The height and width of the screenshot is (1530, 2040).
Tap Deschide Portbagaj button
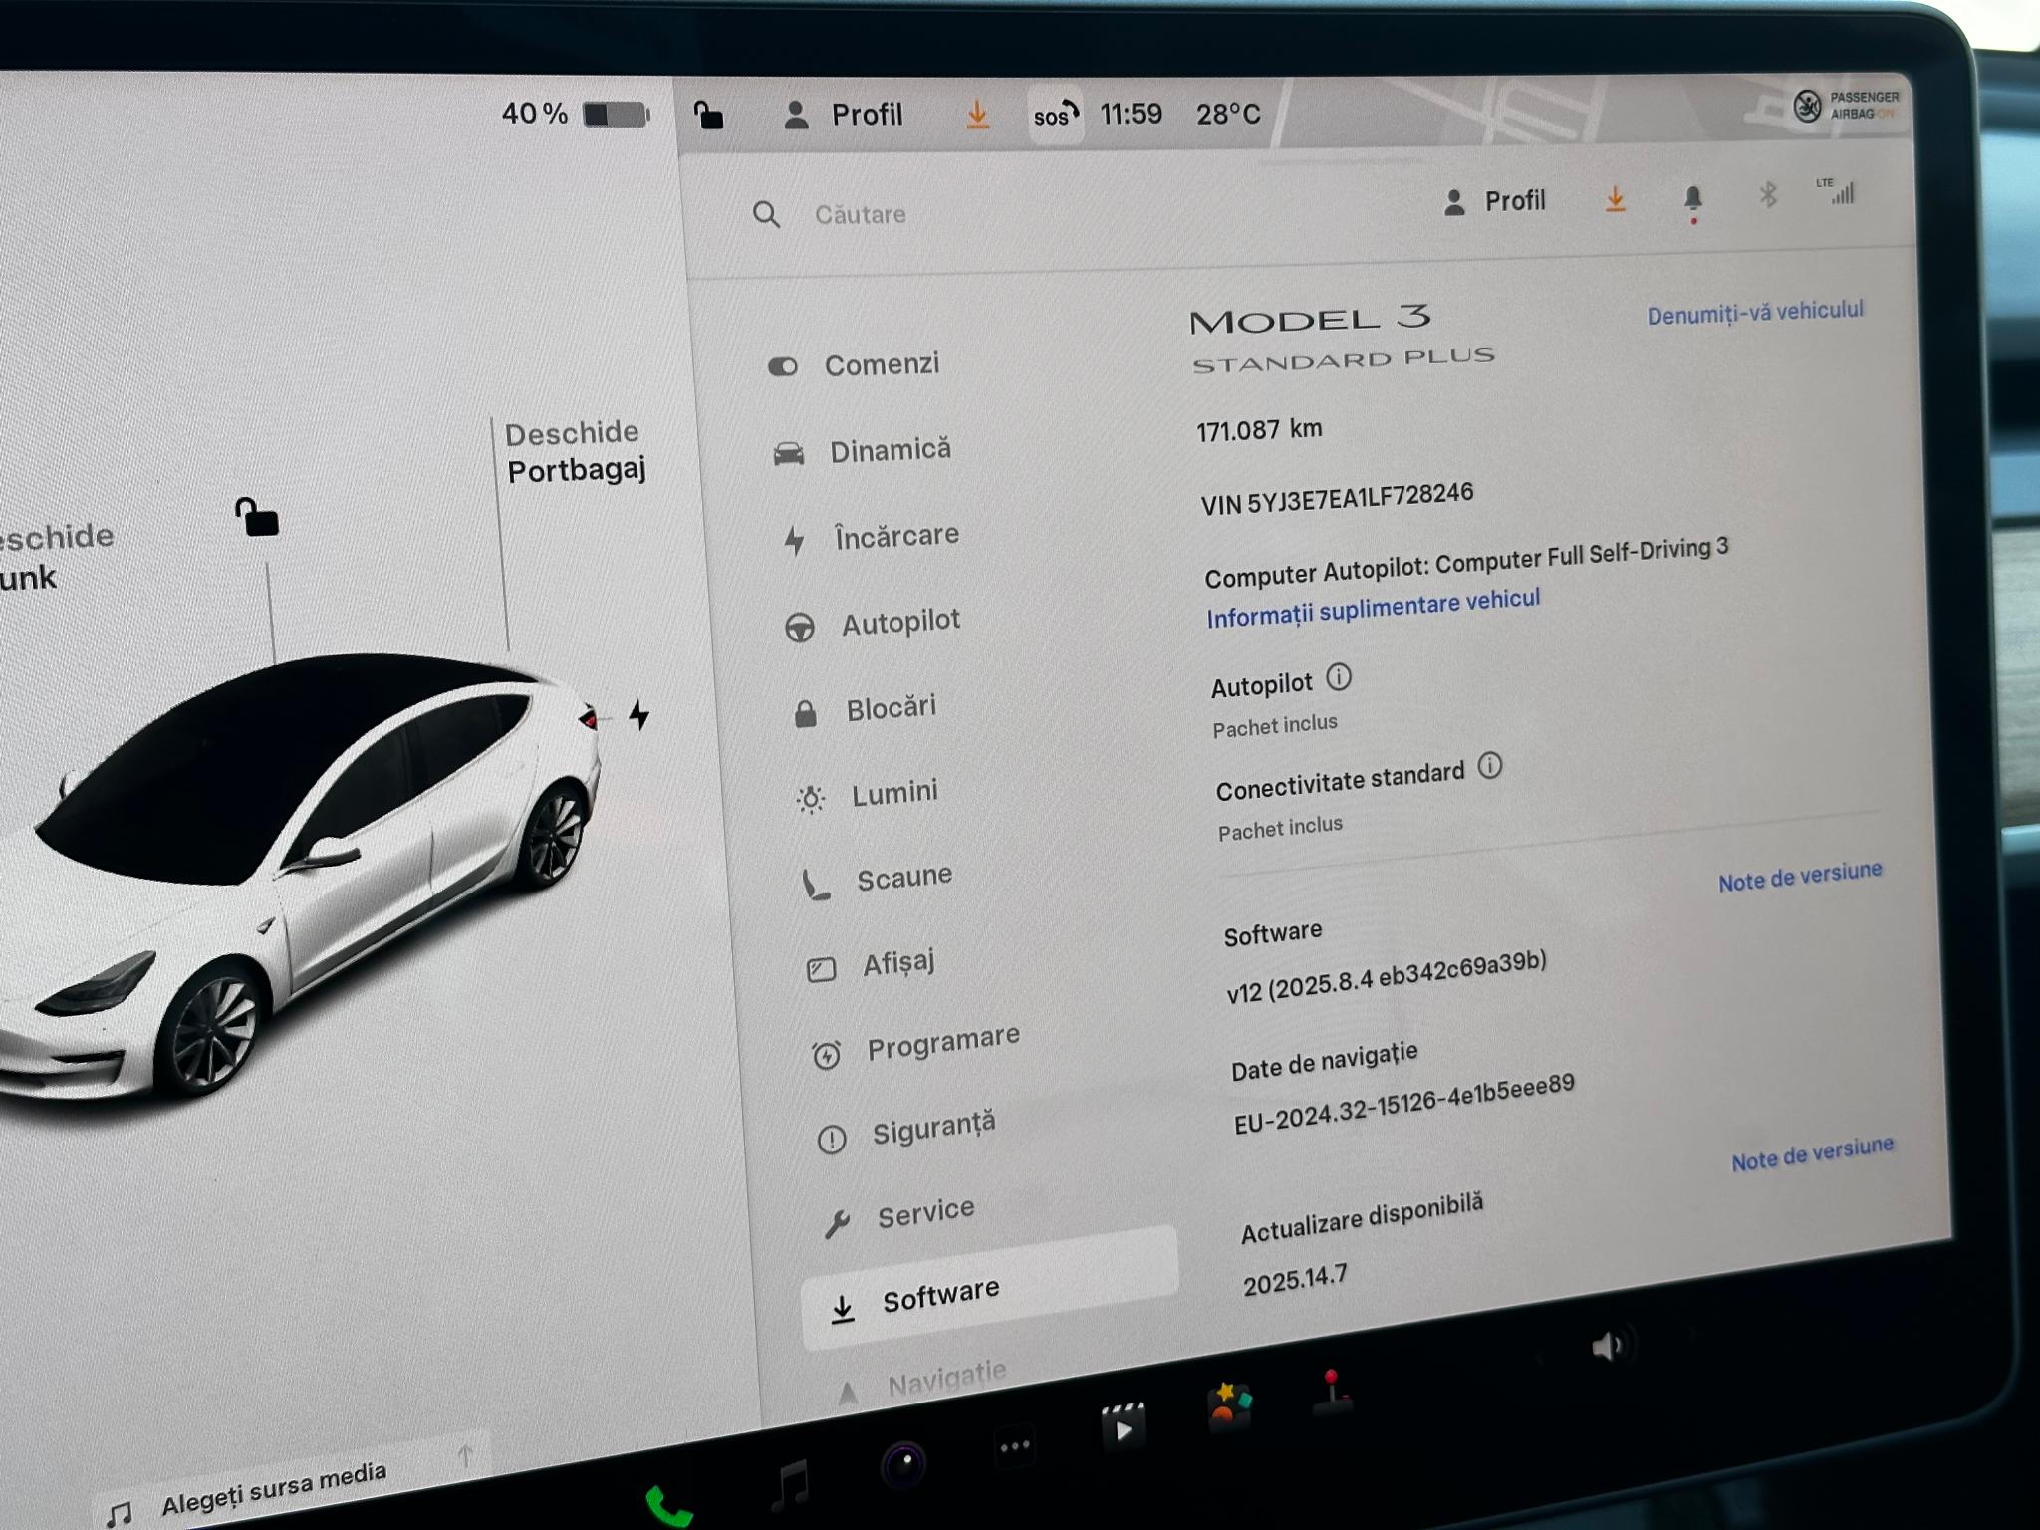[x=575, y=451]
